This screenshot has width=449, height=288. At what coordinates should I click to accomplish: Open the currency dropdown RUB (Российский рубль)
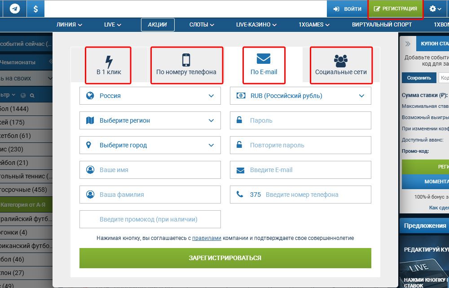[300, 96]
